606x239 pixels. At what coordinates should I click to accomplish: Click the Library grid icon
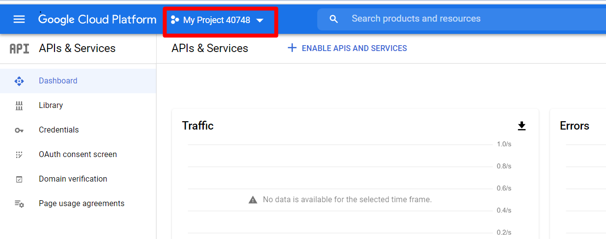click(19, 106)
